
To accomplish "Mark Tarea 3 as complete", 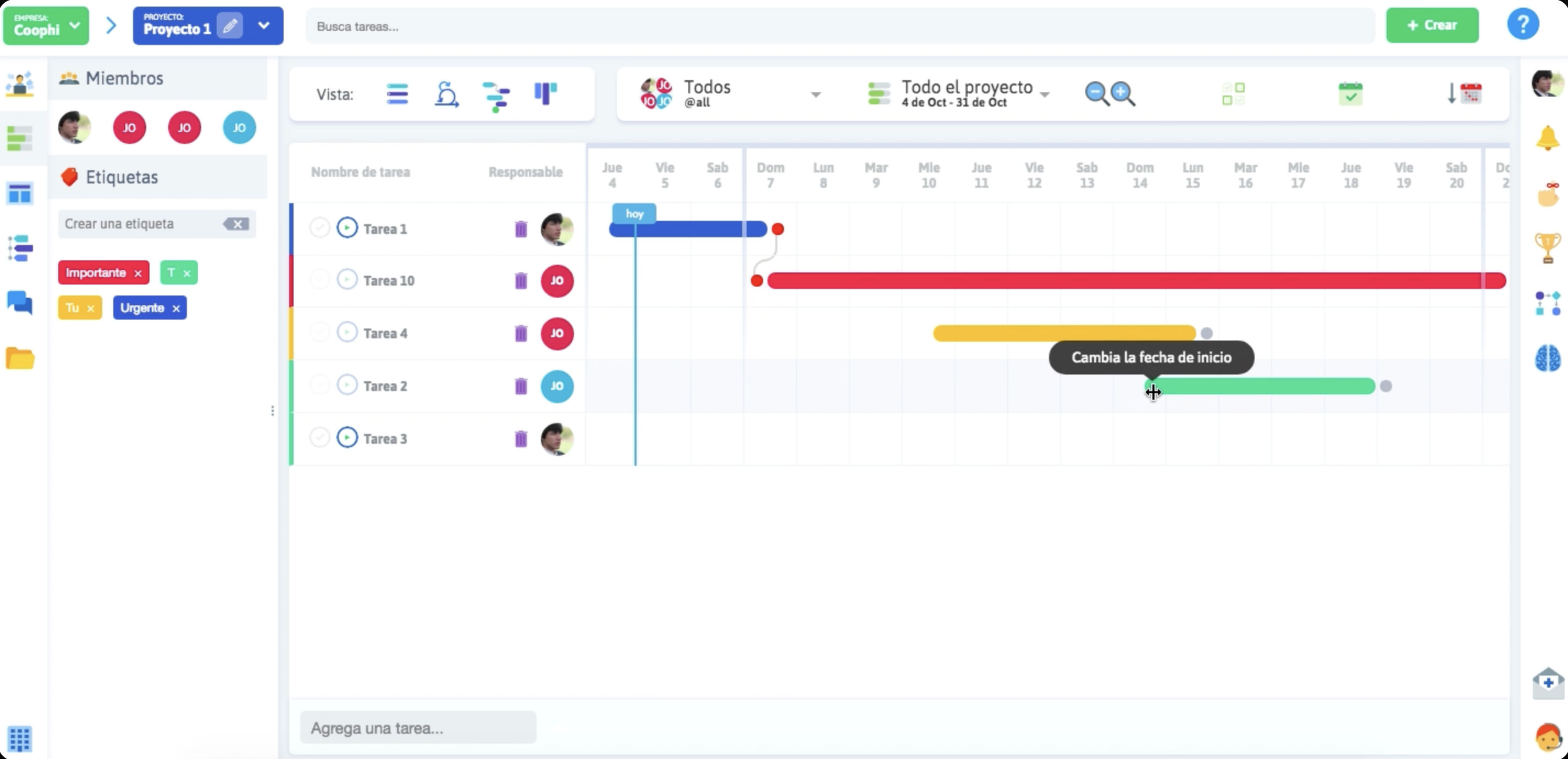I will pos(319,437).
